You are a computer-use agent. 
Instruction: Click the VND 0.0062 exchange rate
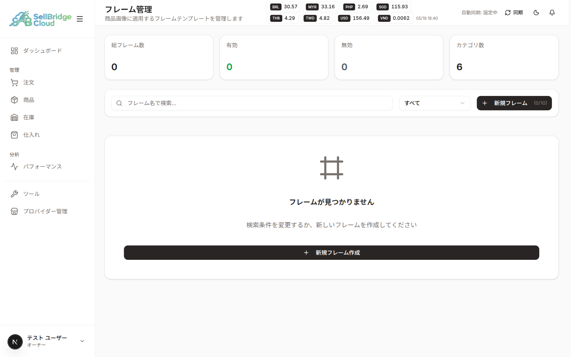[394, 18]
